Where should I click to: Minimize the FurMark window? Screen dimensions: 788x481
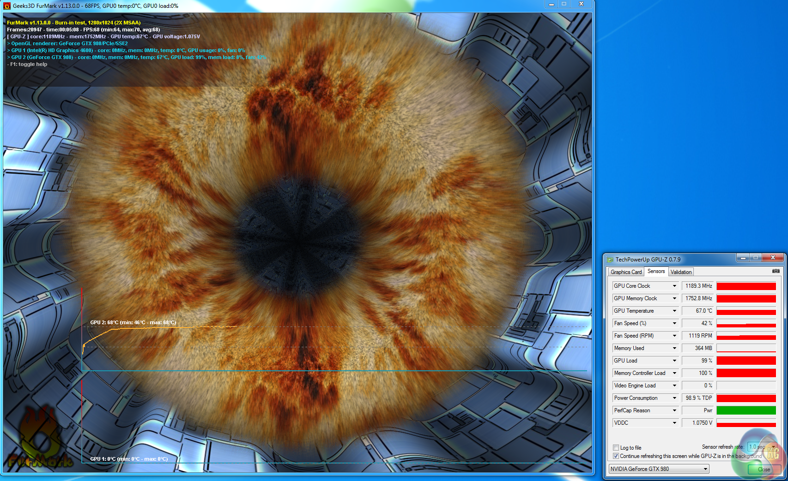point(551,4)
